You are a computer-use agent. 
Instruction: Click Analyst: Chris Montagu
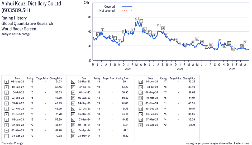(16, 34)
